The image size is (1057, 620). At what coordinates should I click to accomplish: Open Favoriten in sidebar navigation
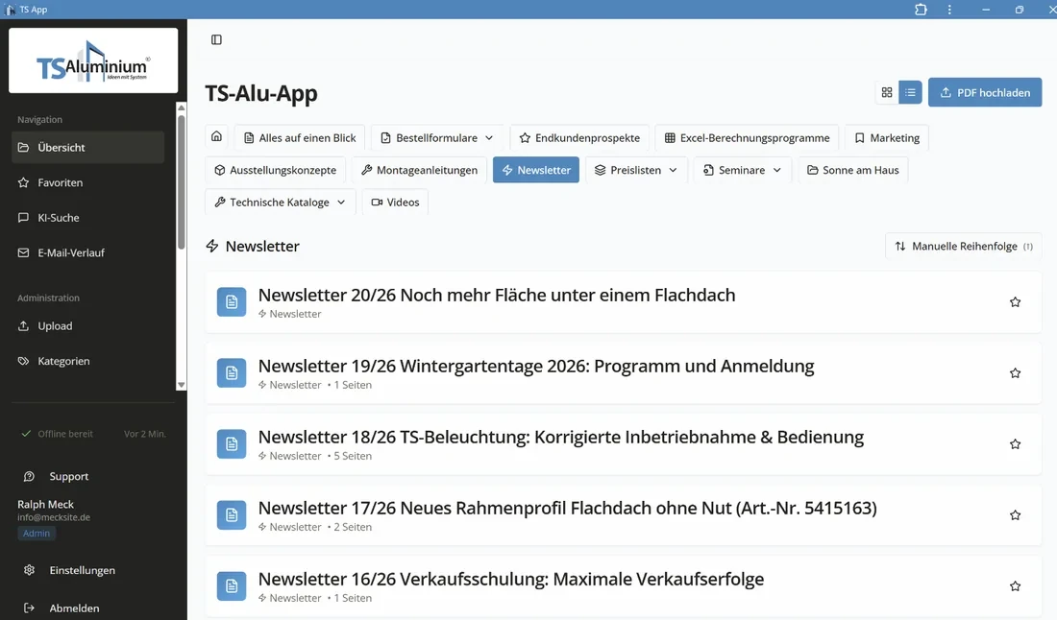tap(87, 182)
